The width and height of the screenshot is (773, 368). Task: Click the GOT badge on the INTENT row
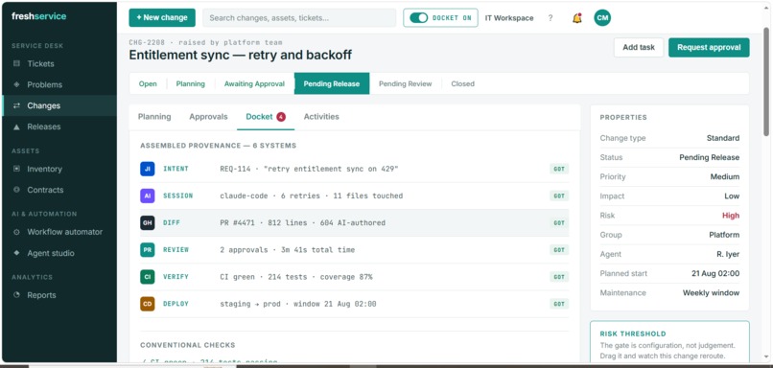tap(559, 169)
